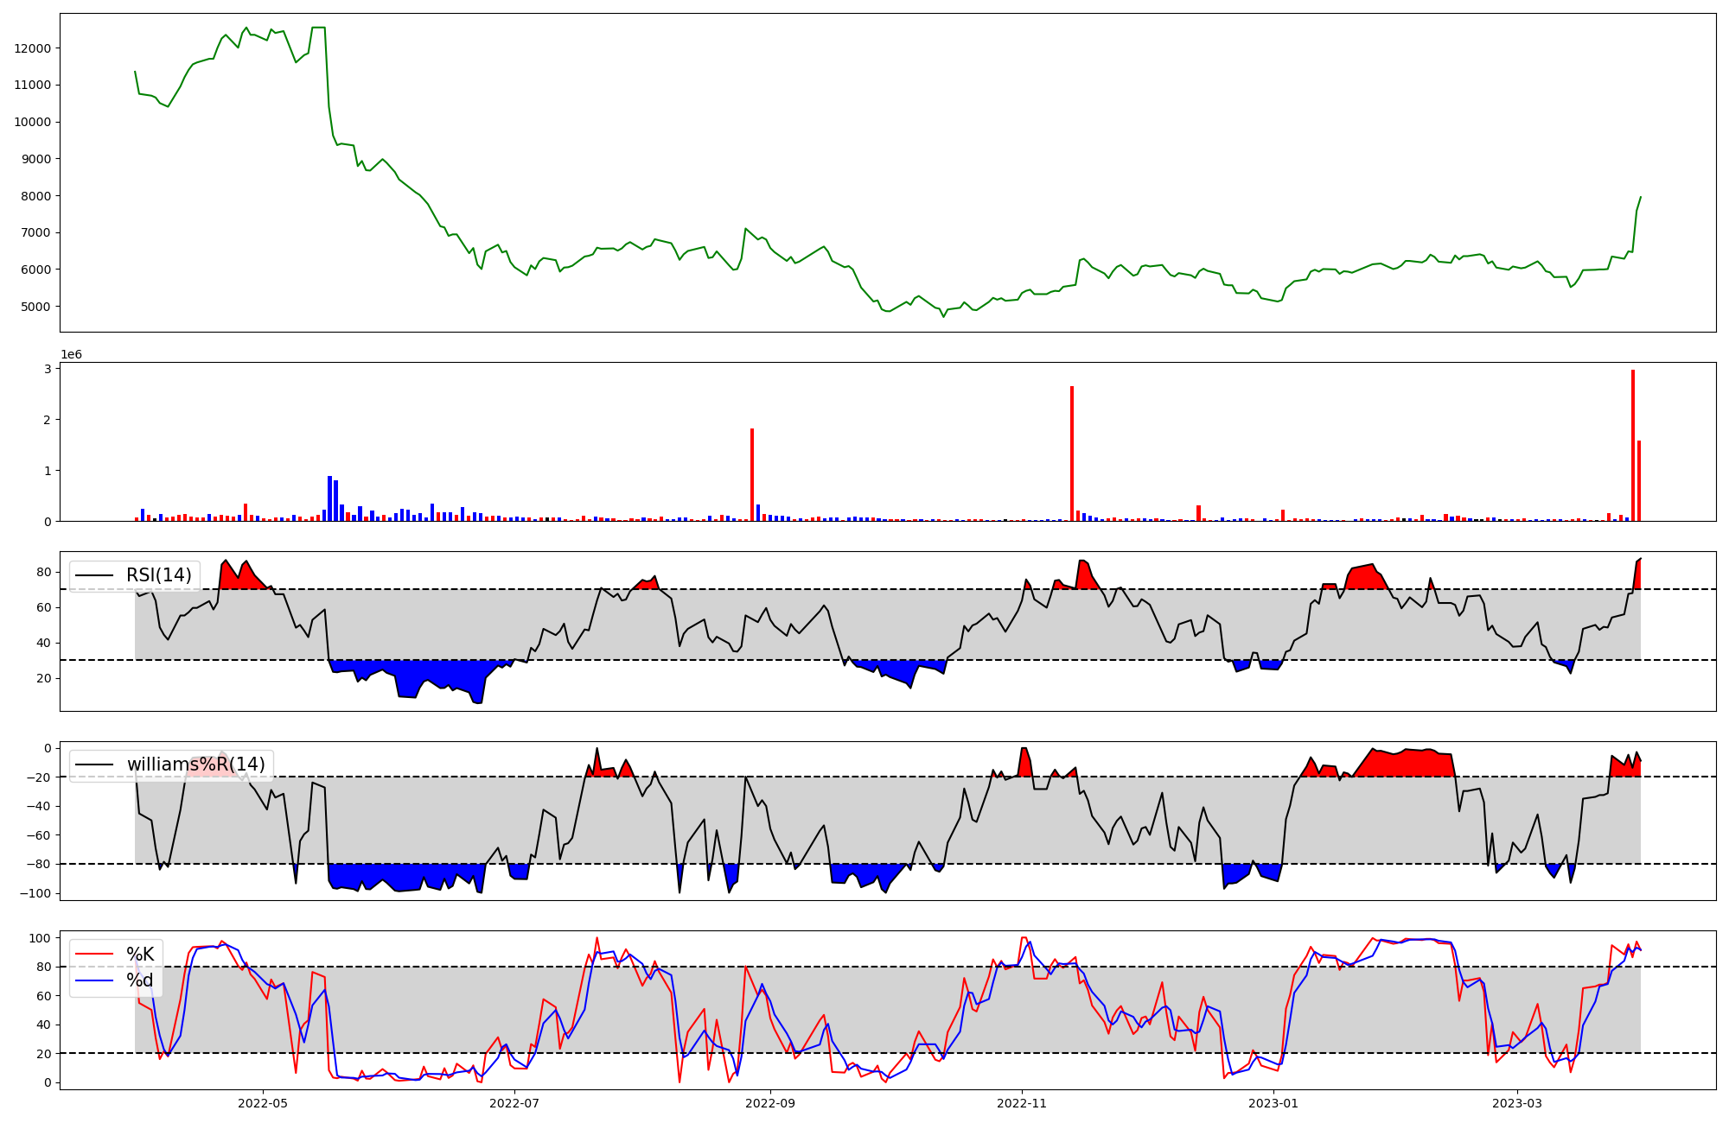Screen dimensions: 1729x1123
Task: Click the November 2022 red volume spike
Action: click(x=1072, y=454)
